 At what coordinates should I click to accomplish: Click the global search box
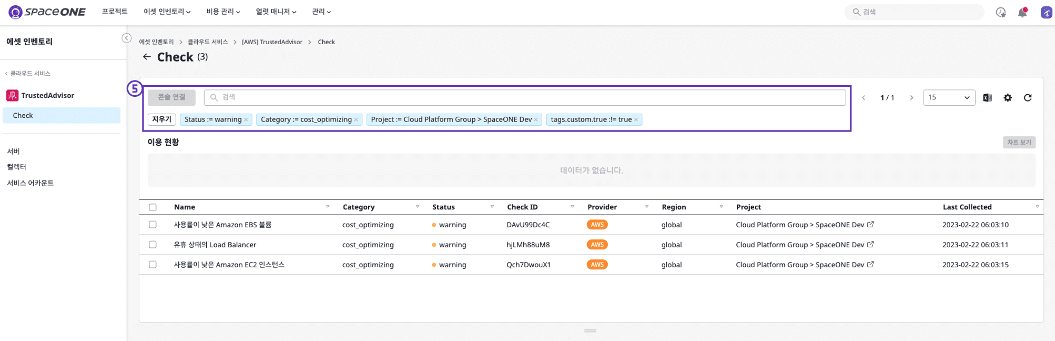[x=914, y=12]
